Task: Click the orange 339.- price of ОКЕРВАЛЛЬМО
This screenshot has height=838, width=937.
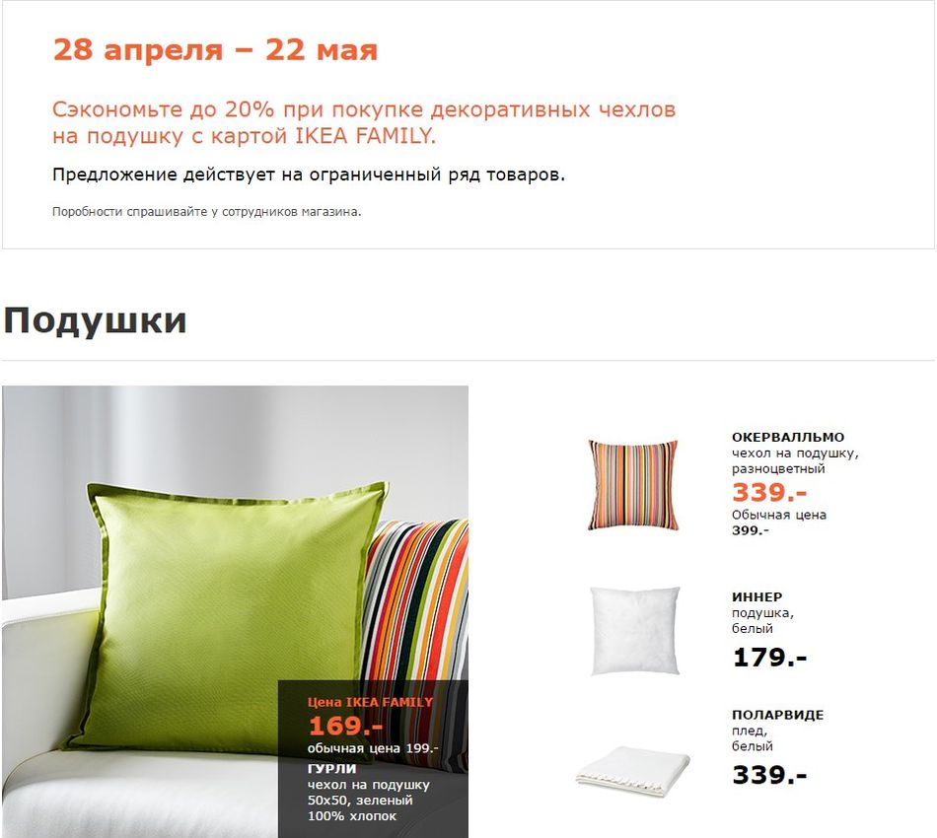Action: coord(769,492)
